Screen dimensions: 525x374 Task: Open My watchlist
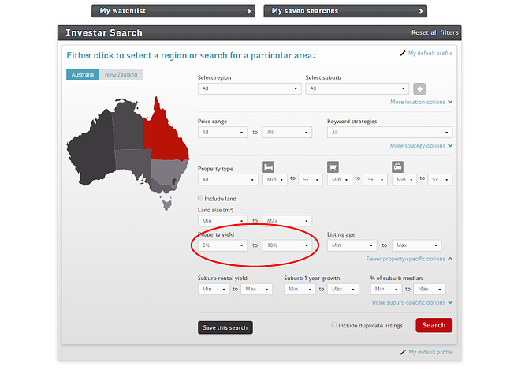click(173, 11)
